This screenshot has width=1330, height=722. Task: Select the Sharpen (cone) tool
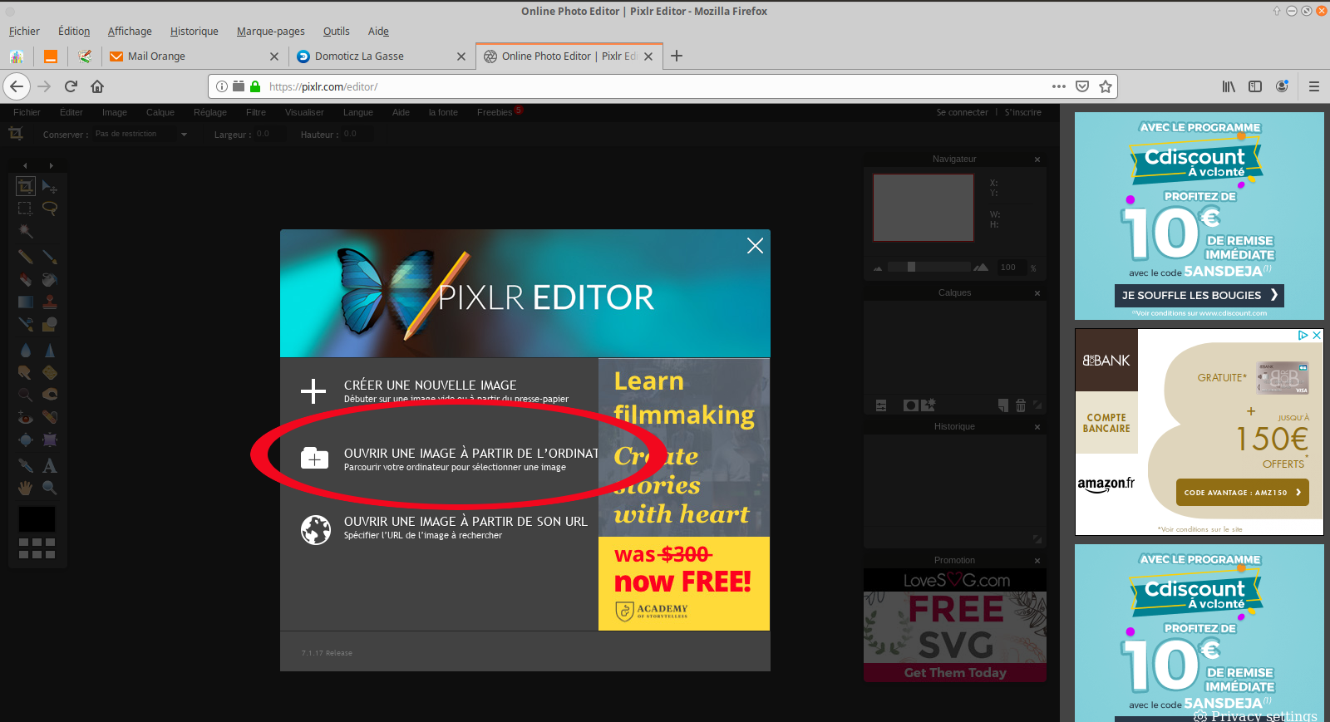(x=50, y=351)
